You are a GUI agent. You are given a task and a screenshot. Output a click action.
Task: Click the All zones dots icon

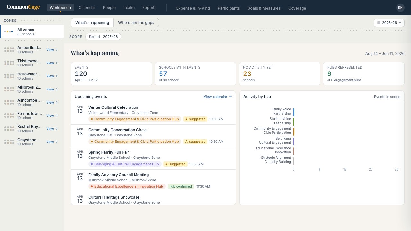9,32
